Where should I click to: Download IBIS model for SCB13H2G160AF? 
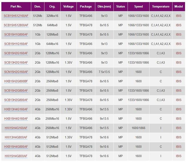coord(179,63)
